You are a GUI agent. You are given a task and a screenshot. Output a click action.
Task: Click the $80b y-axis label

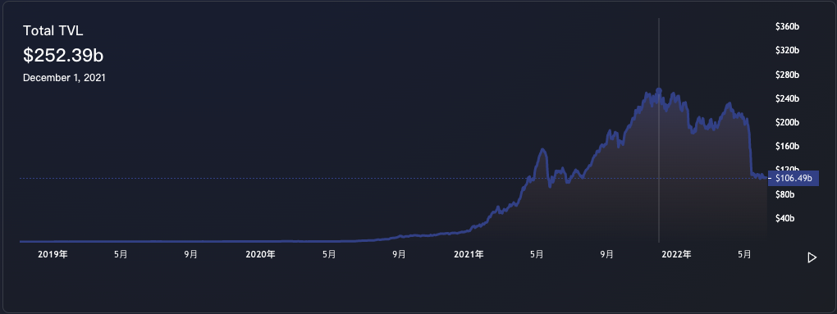click(x=784, y=194)
